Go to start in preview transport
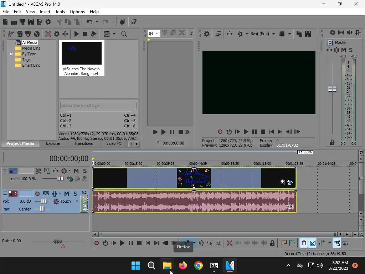Screen dimensions: 365x274 (272, 132)
